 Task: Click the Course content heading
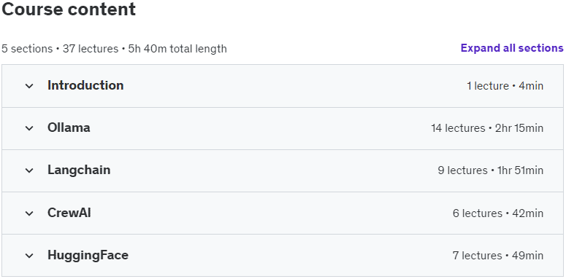[69, 9]
